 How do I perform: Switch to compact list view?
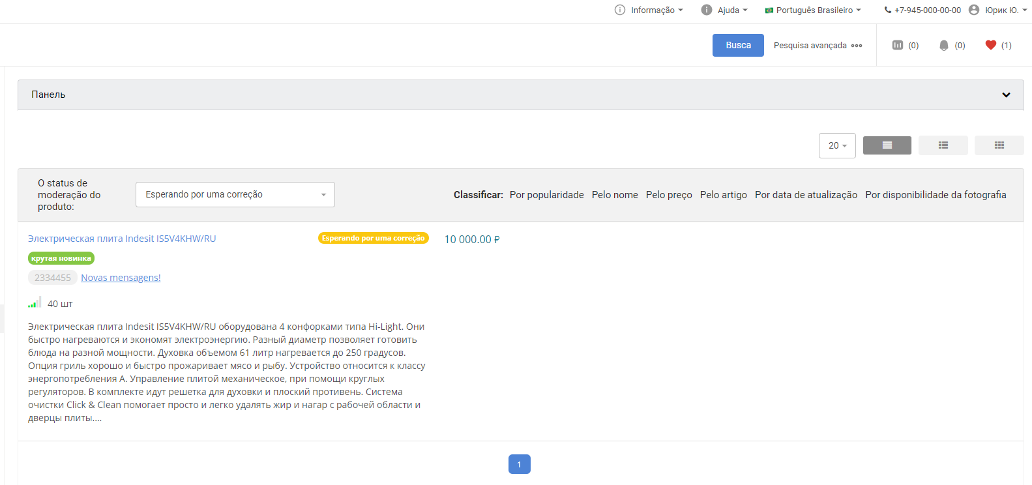pos(943,145)
